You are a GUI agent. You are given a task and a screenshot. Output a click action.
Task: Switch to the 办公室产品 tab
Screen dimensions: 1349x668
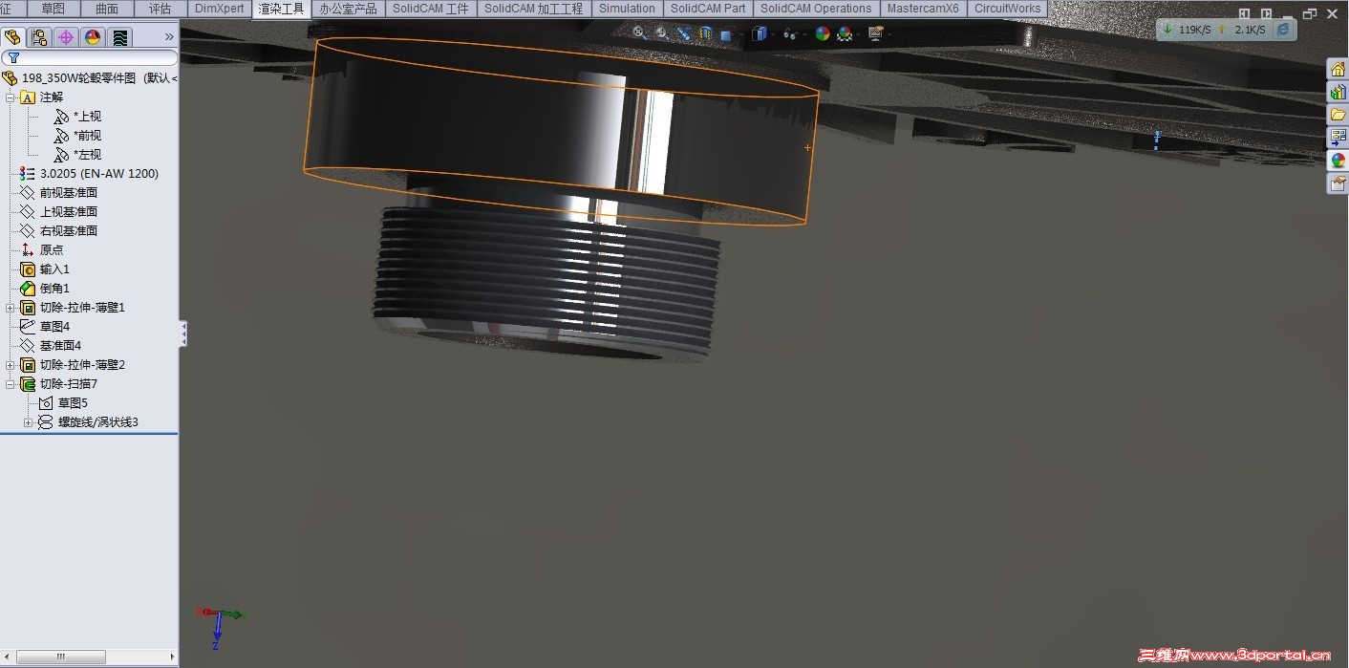(348, 9)
